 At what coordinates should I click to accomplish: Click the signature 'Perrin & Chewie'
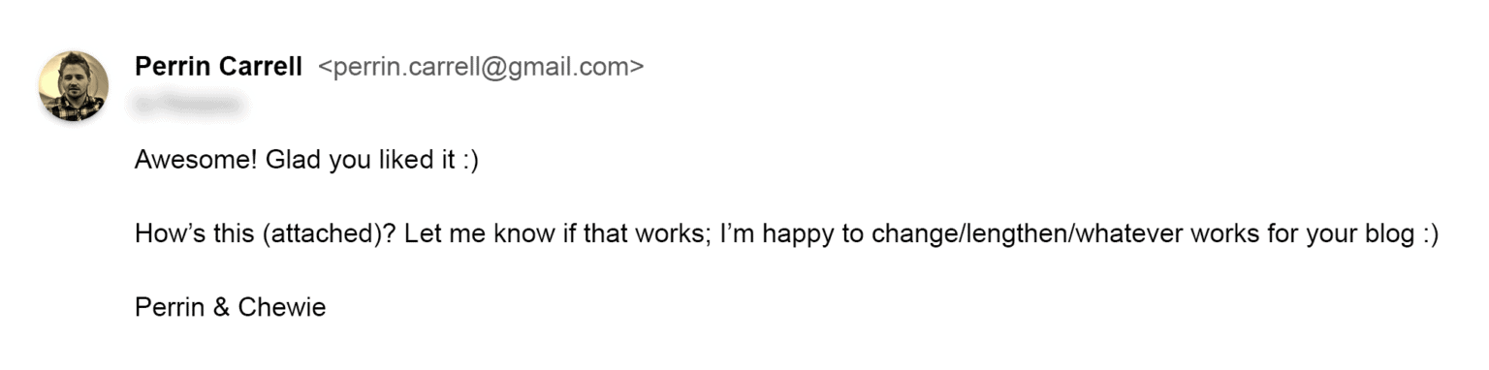point(231,308)
